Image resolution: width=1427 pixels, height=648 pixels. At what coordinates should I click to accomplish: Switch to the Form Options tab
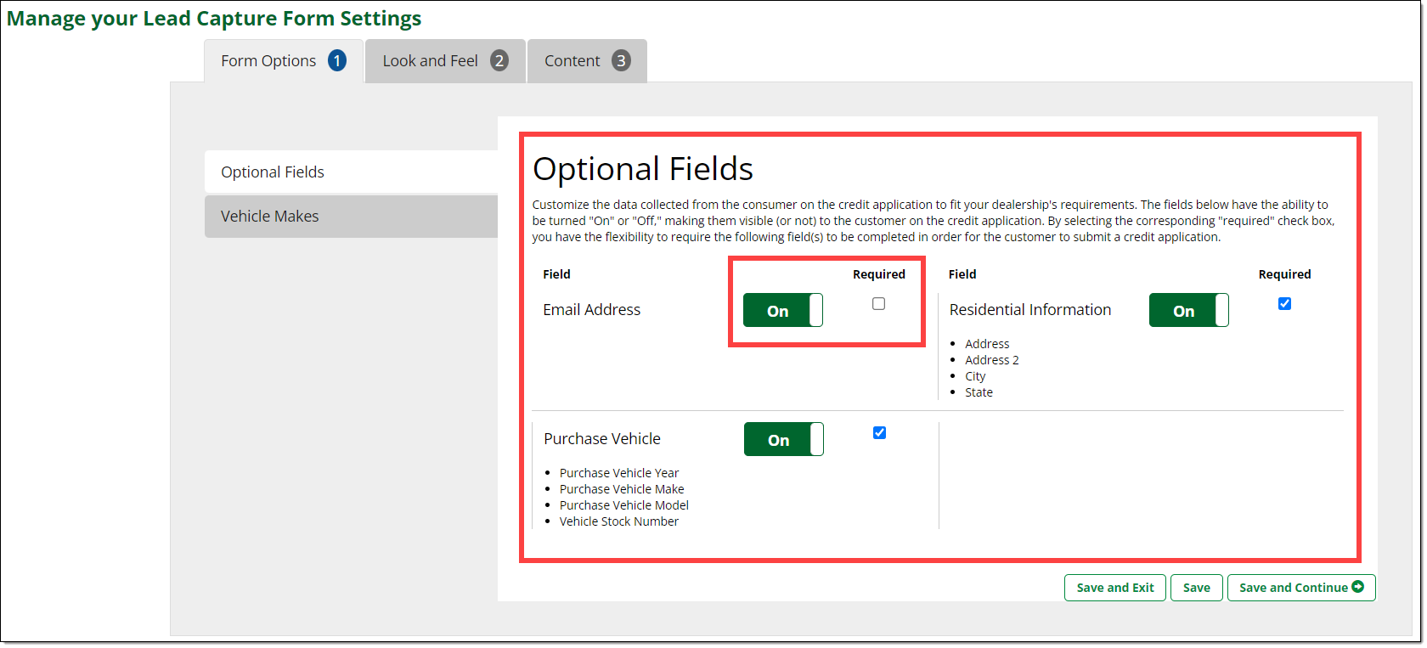268,61
